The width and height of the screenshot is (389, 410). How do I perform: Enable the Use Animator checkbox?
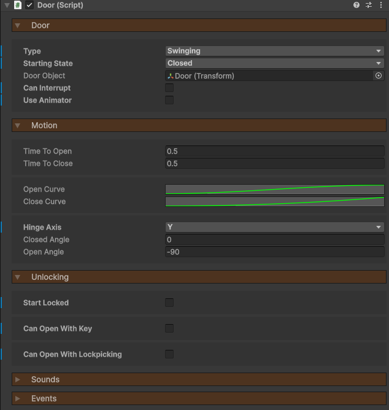click(169, 101)
